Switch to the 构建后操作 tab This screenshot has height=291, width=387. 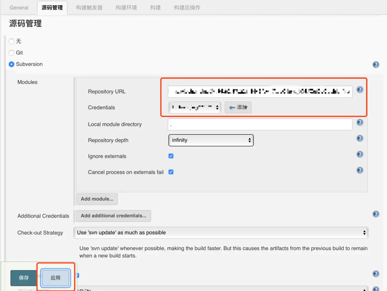click(187, 7)
